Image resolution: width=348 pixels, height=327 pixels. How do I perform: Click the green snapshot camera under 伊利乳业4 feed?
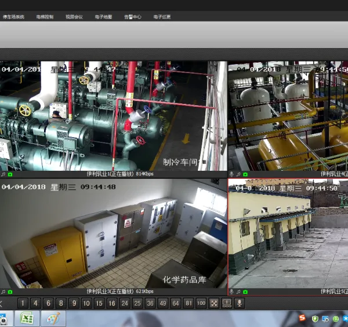point(245,174)
